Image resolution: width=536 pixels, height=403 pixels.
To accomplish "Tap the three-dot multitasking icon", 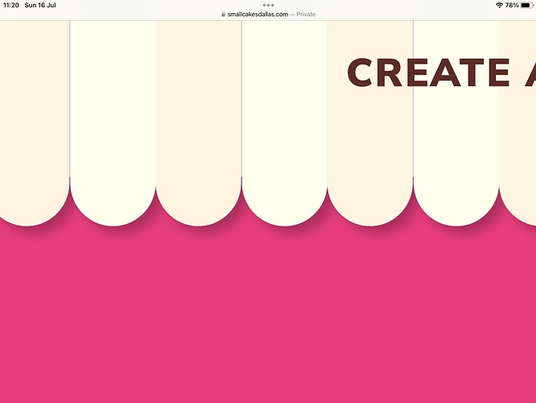I will 268,5.
